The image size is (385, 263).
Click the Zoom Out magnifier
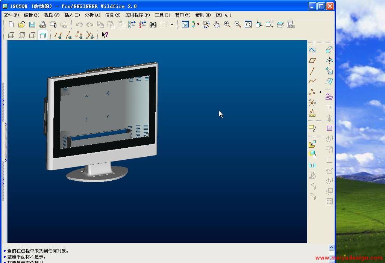(x=238, y=24)
